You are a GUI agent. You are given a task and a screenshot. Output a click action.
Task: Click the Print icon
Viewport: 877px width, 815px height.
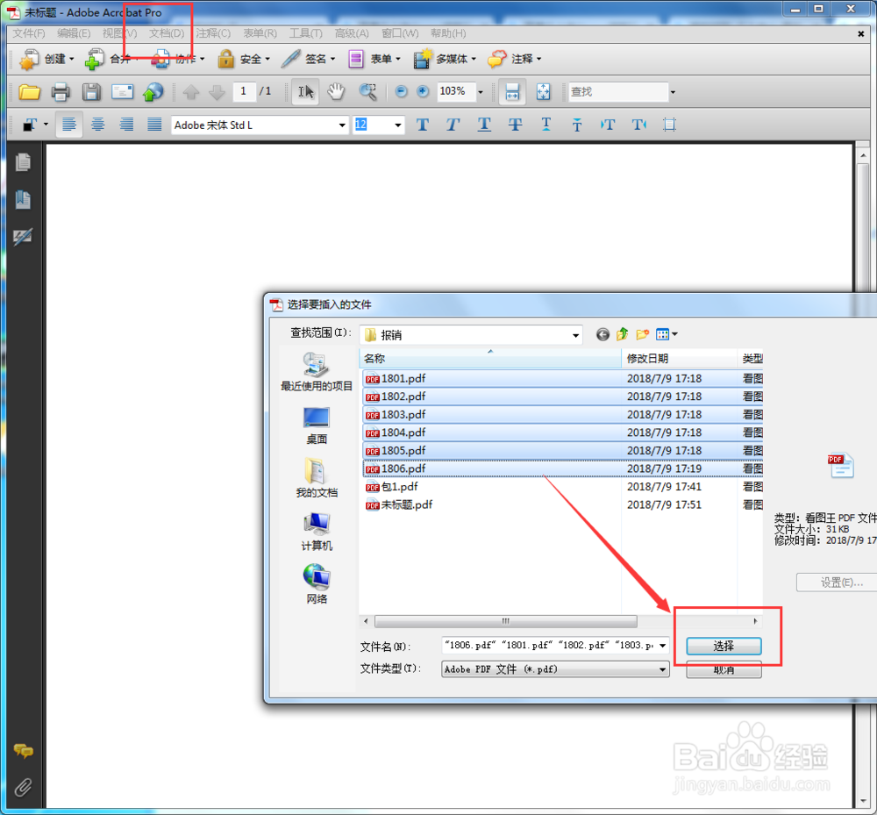pos(61,92)
